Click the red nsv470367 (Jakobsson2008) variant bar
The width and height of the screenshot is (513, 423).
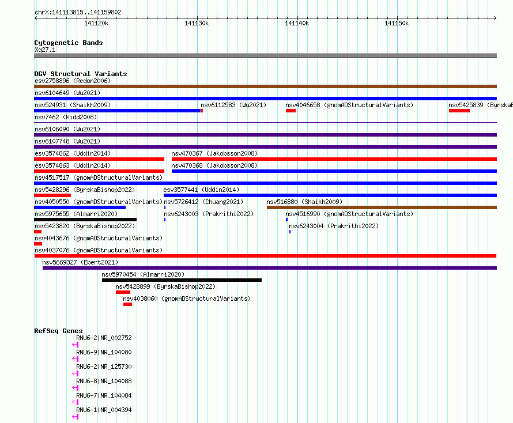click(x=334, y=159)
